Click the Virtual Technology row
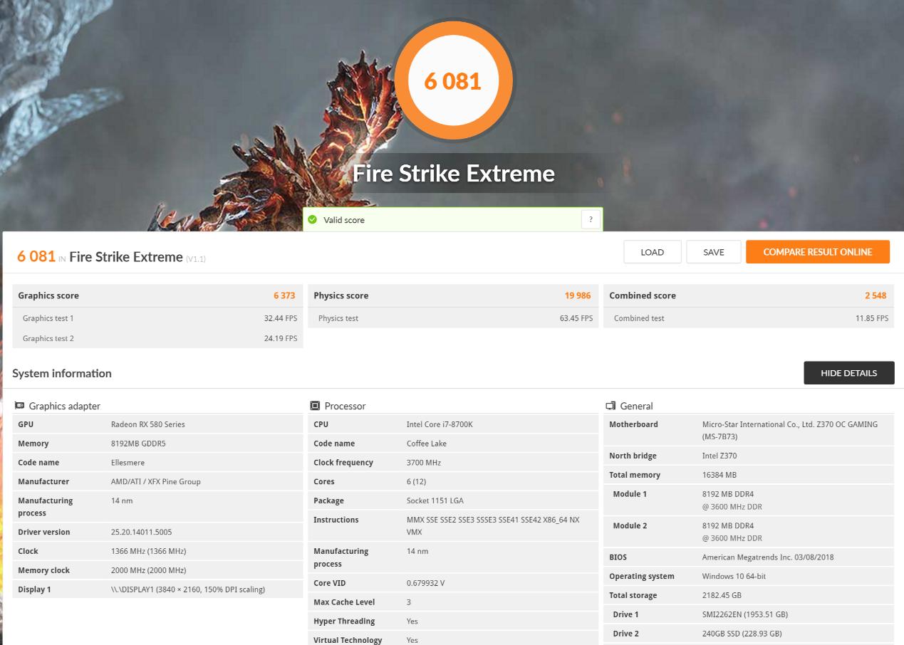The image size is (904, 645). 453,640
